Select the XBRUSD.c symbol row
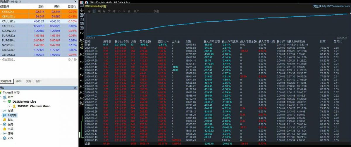The height and width of the screenshot is (147, 351). click(38, 16)
